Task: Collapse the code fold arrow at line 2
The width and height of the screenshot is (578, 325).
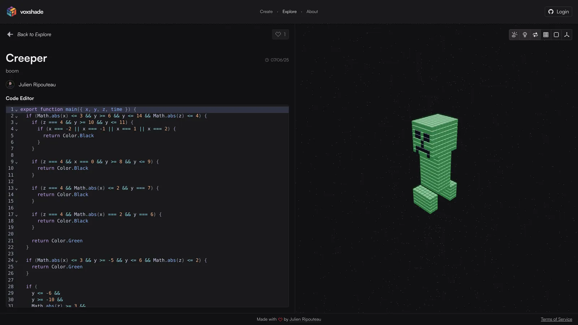Action: (x=17, y=116)
